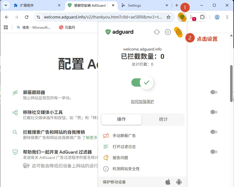
Task: Expand the tab search dropdown arrow
Action: click(6, 5)
